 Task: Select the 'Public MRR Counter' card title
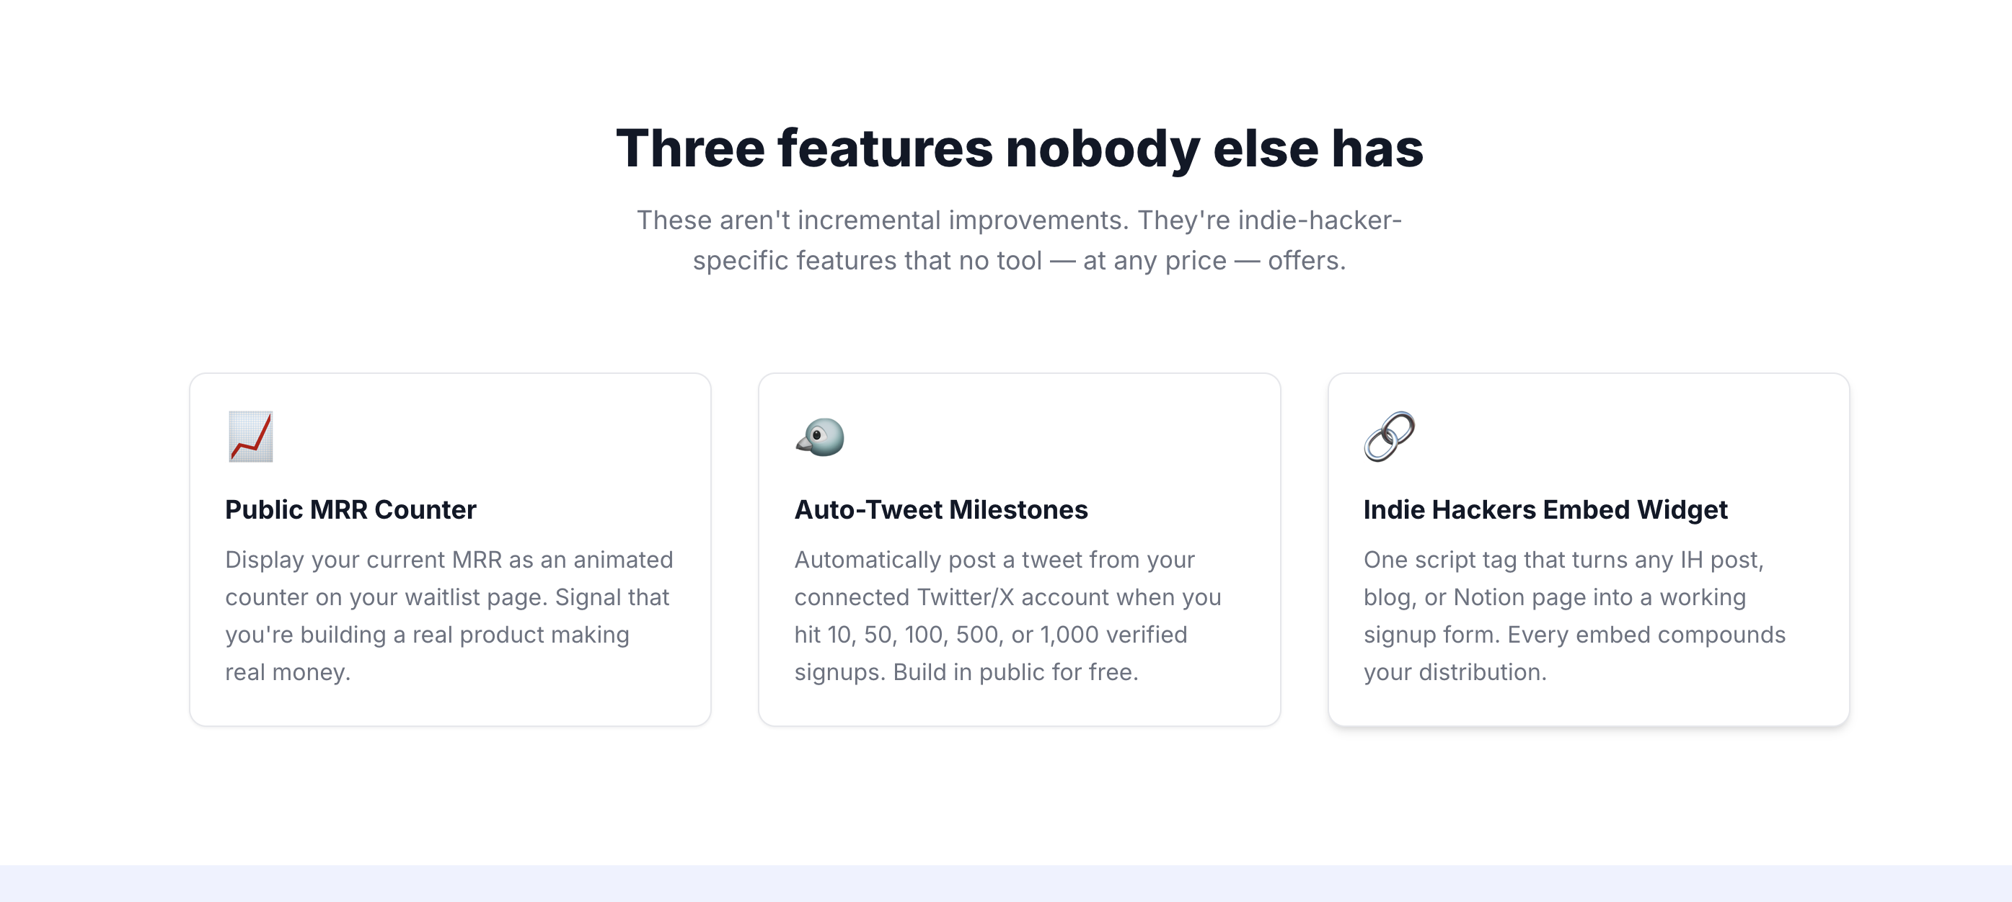coord(350,509)
